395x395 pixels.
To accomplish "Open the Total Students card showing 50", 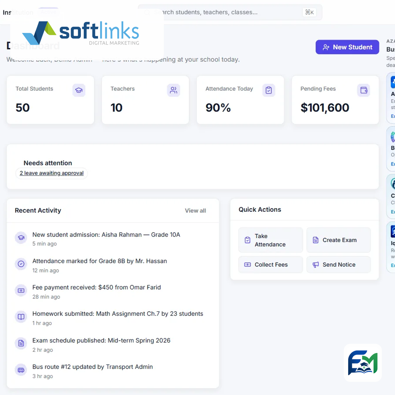I will pos(50,100).
